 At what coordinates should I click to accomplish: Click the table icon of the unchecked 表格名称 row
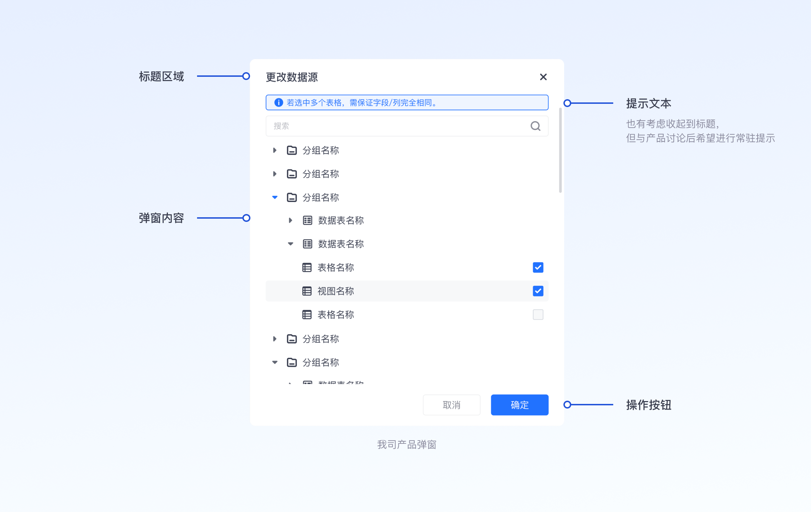[307, 315]
